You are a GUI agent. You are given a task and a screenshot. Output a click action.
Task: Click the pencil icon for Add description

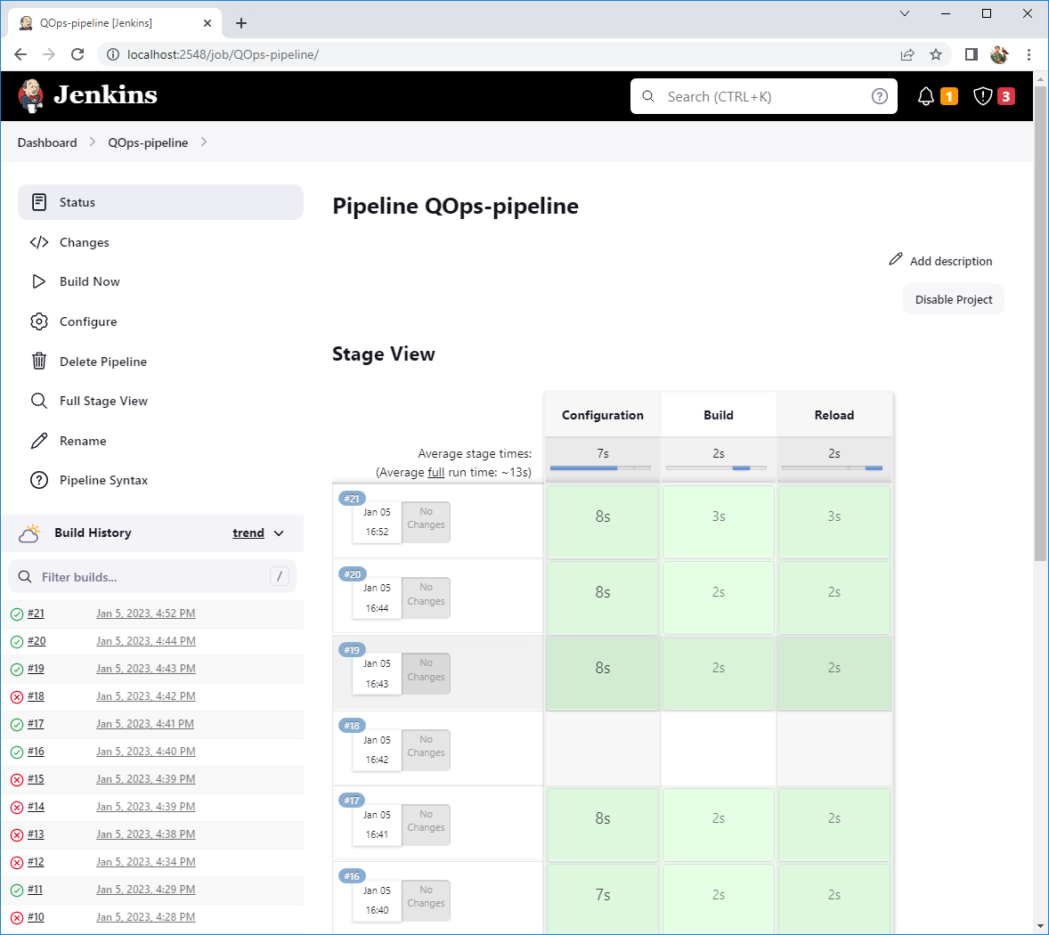click(x=896, y=259)
